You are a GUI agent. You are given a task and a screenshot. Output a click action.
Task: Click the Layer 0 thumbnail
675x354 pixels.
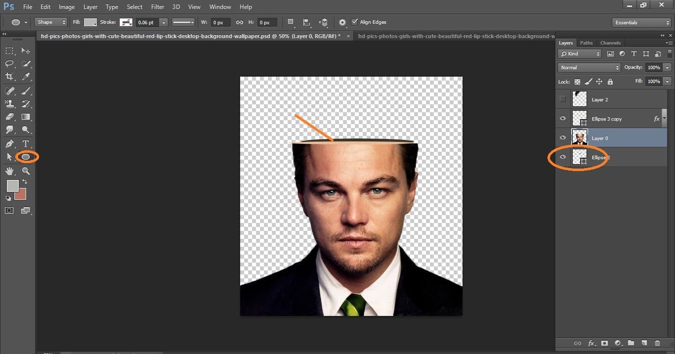(579, 137)
